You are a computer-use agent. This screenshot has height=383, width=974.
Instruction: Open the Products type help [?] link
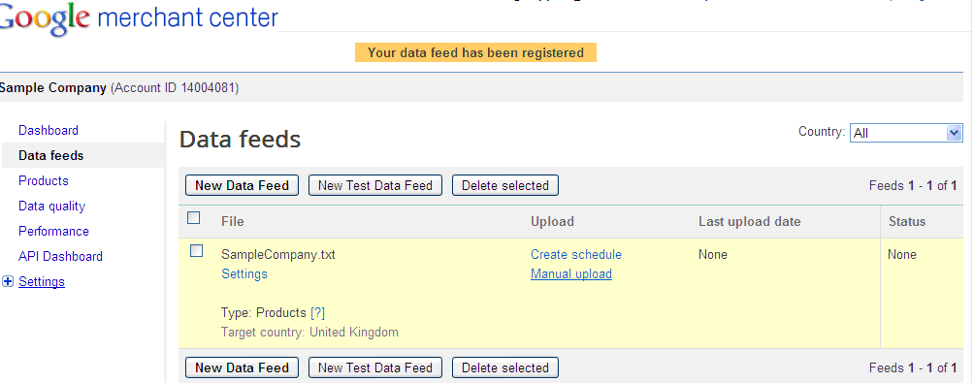pos(317,313)
